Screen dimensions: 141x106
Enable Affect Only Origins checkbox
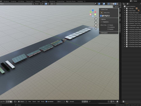108,25
